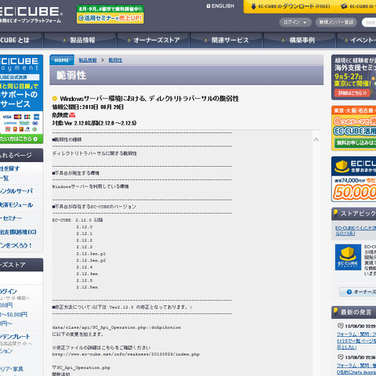This screenshot has width=376, height=376.
Task: Click the 新規メンバー登録 button
Action: tap(336, 23)
